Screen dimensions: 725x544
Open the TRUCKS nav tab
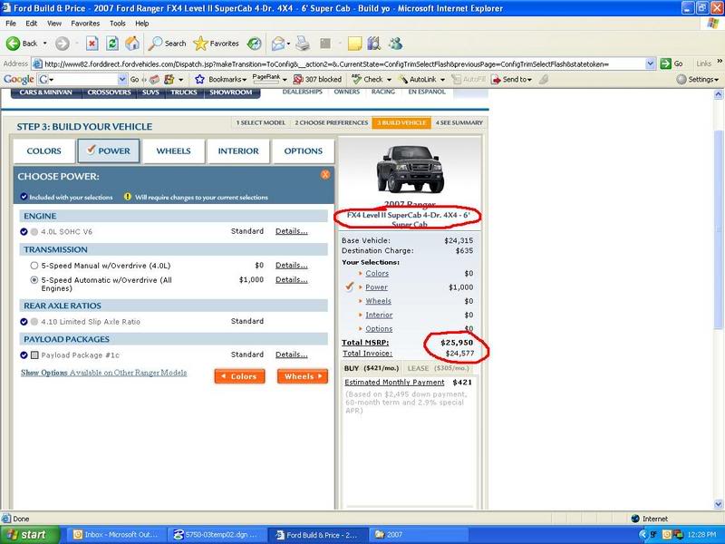[x=184, y=92]
